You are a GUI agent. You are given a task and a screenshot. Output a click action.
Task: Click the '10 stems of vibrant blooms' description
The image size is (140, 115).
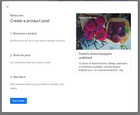103,67
